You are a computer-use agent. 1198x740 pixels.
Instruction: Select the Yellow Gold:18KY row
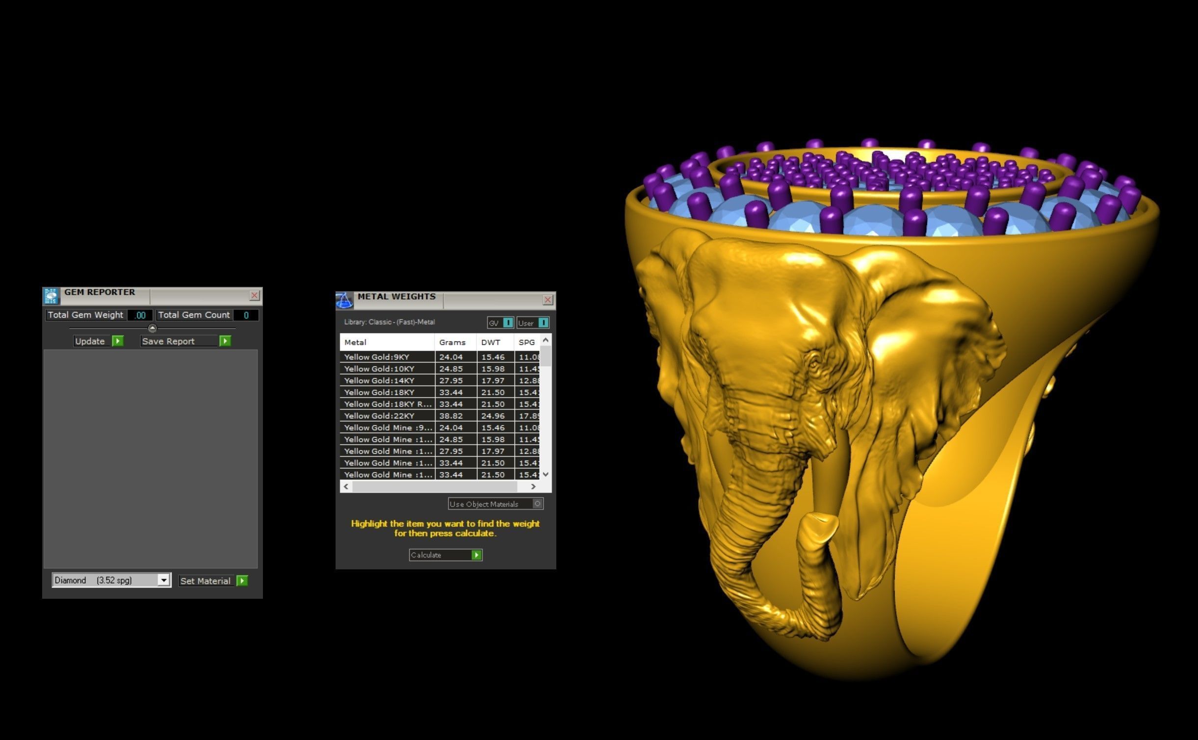[x=440, y=392]
